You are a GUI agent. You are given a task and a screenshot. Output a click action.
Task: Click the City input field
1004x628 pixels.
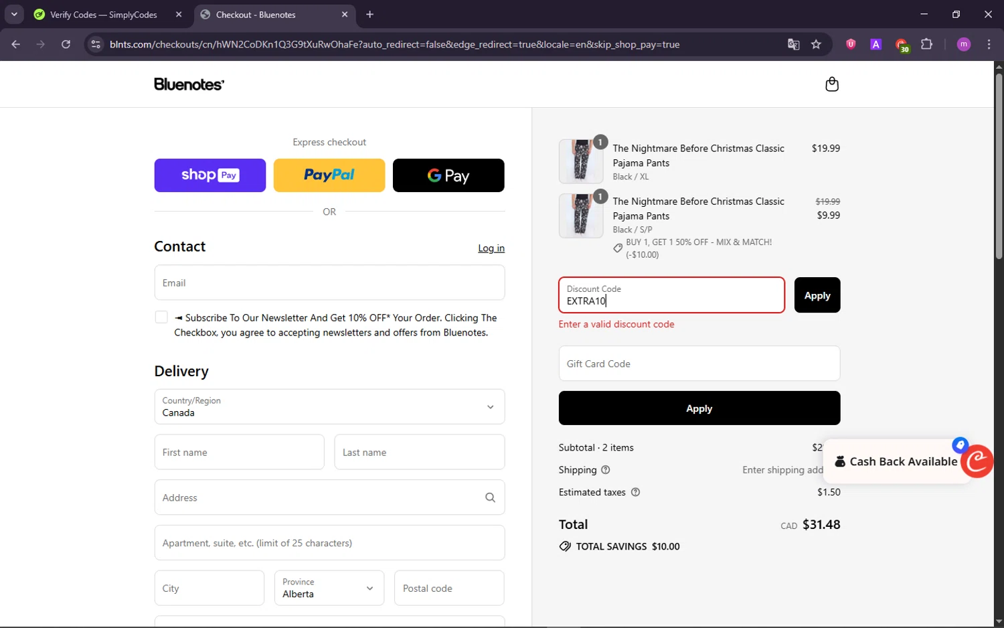(x=209, y=588)
